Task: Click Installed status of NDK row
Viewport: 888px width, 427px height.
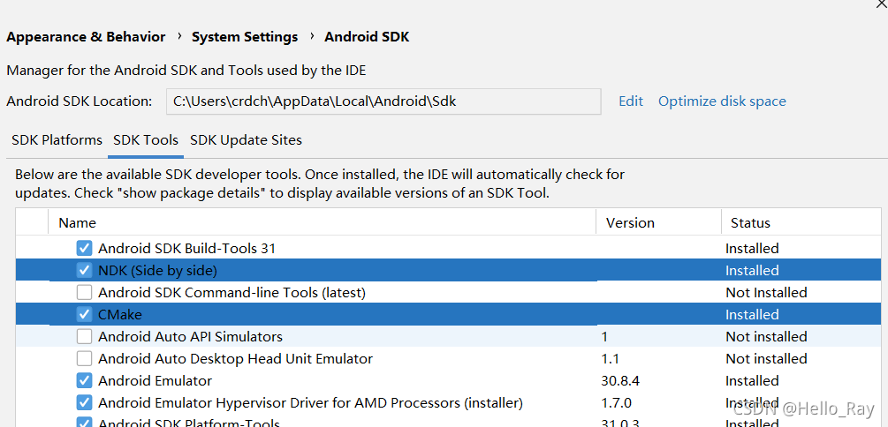Action: (752, 270)
